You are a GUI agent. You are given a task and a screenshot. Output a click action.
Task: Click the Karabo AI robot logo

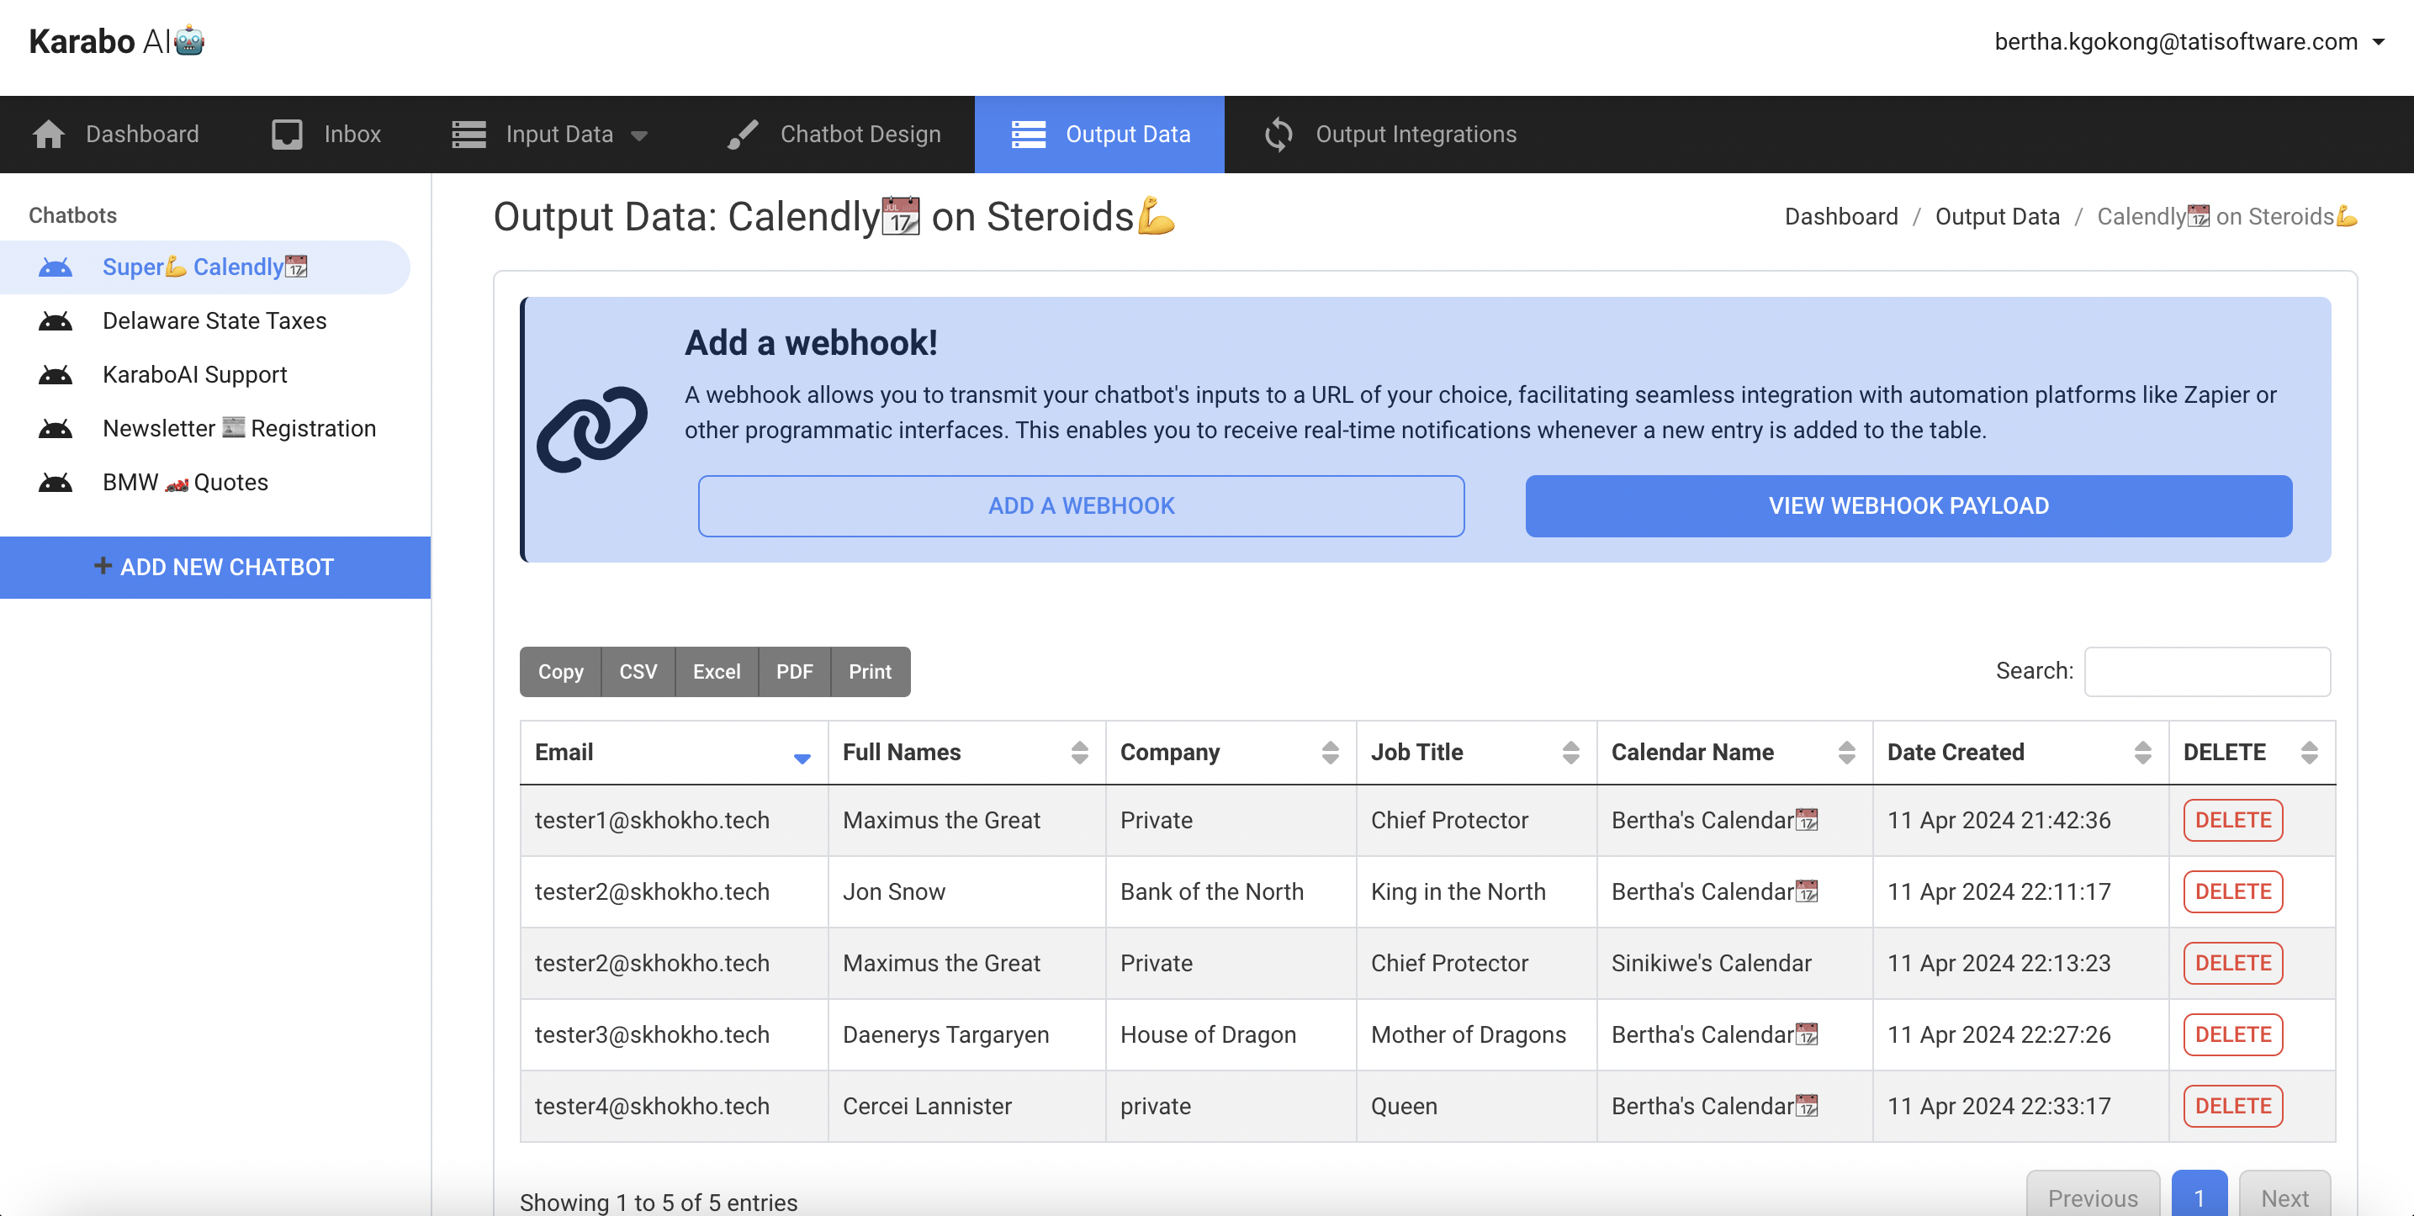[189, 40]
